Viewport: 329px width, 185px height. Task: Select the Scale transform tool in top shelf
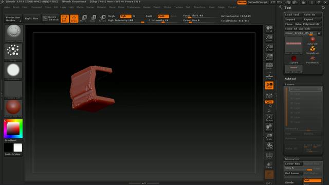click(x=93, y=18)
